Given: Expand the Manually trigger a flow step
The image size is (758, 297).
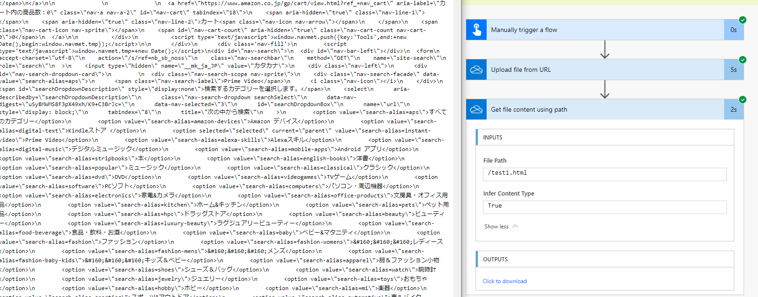Looking at the screenshot, I should pyautogui.click(x=605, y=30).
